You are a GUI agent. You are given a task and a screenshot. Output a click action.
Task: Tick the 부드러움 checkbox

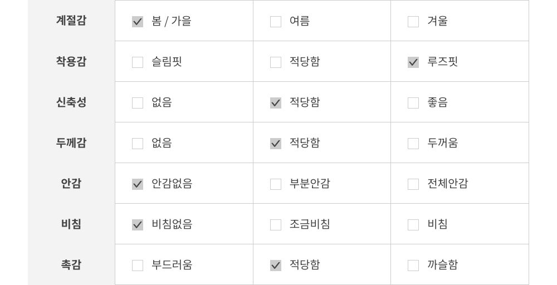tap(138, 266)
